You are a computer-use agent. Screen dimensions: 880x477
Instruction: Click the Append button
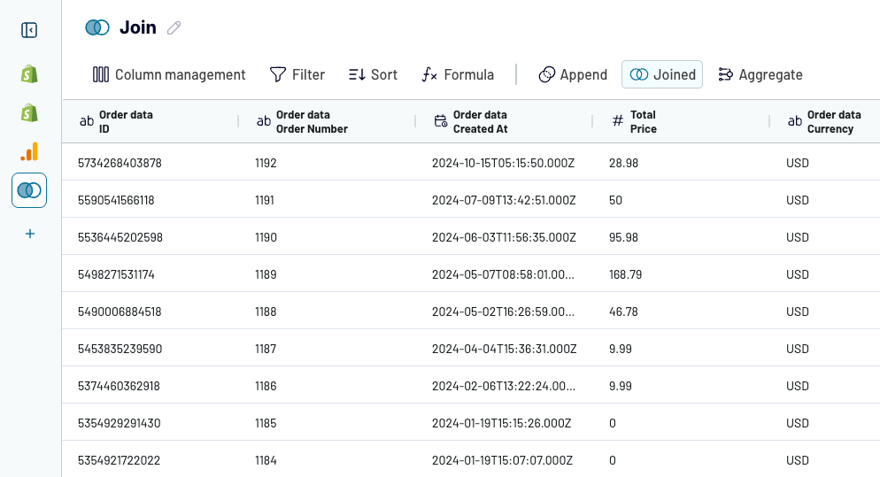(573, 74)
